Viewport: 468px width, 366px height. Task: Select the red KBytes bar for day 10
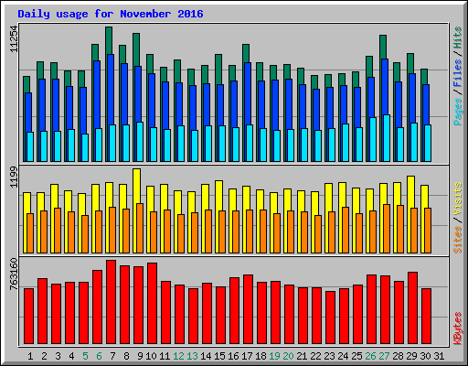coord(153,304)
